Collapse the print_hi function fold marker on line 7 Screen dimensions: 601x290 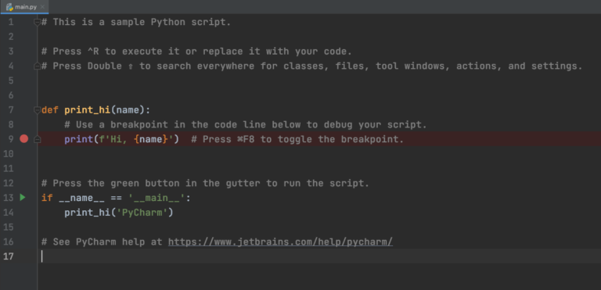[38, 110]
